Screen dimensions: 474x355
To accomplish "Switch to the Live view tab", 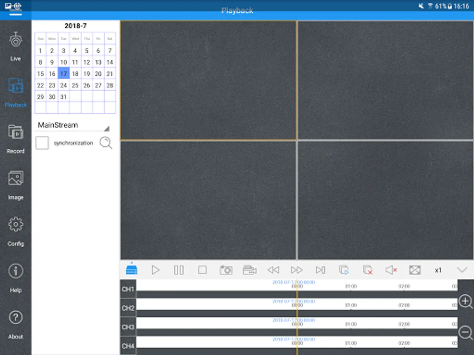I will (16, 47).
